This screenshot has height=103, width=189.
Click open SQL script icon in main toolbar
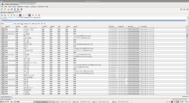[5, 9]
